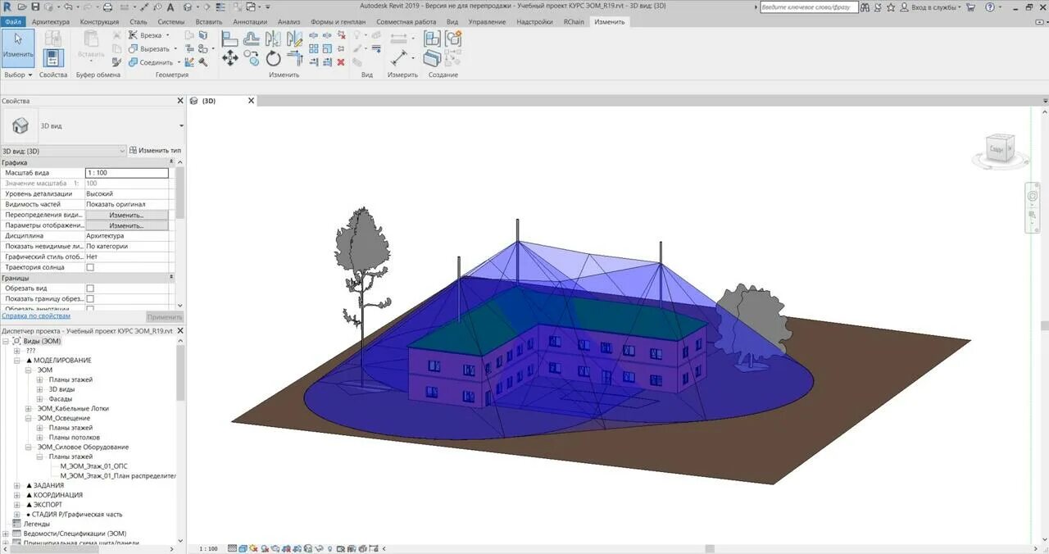Select the aligned dimension Measure tool

[x=399, y=58]
